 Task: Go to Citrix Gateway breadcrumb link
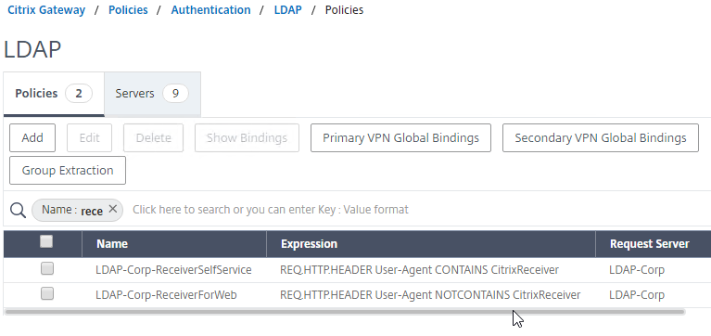[46, 10]
